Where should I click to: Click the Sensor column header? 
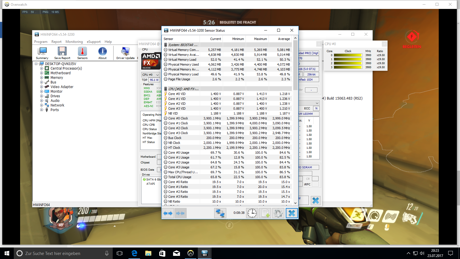point(181,39)
